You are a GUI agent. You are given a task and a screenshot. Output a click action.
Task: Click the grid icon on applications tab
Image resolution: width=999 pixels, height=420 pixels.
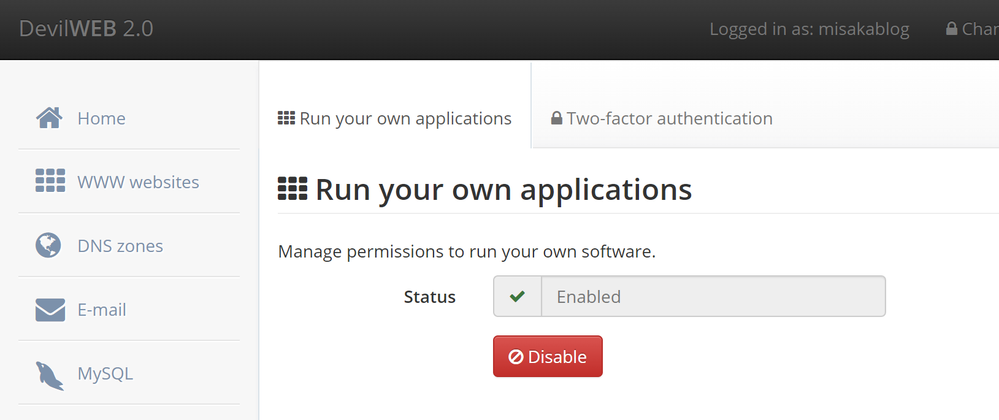pyautogui.click(x=286, y=118)
